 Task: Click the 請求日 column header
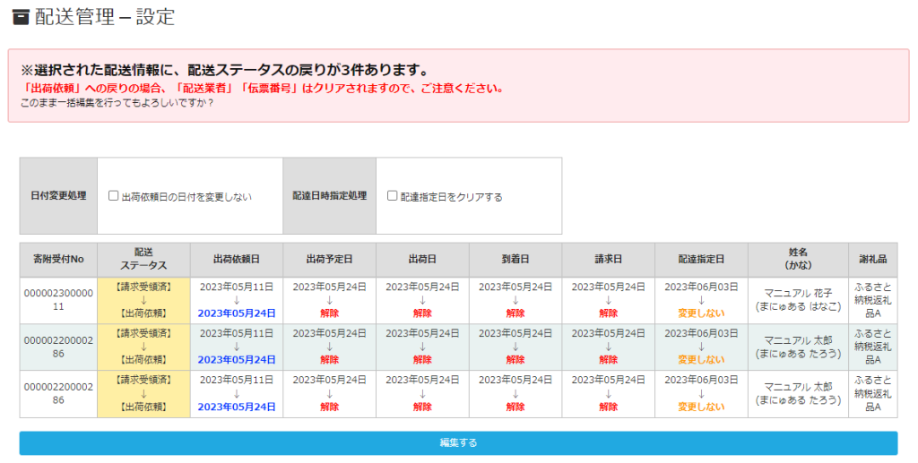pyautogui.click(x=608, y=259)
